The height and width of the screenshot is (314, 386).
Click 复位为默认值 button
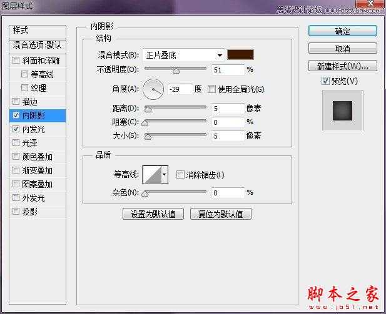pyautogui.click(x=221, y=213)
